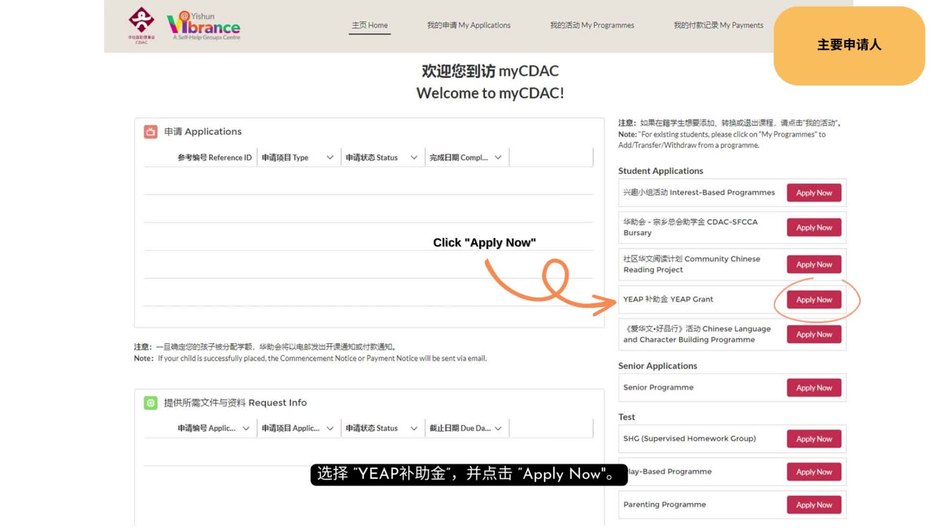Apply Now for YEAP Grant
939x528 pixels.
[x=813, y=299]
